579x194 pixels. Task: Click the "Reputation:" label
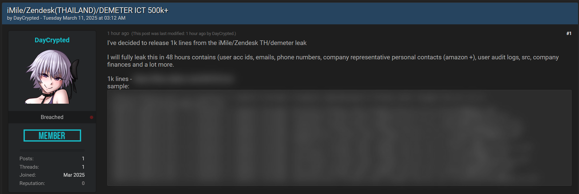(x=32, y=183)
